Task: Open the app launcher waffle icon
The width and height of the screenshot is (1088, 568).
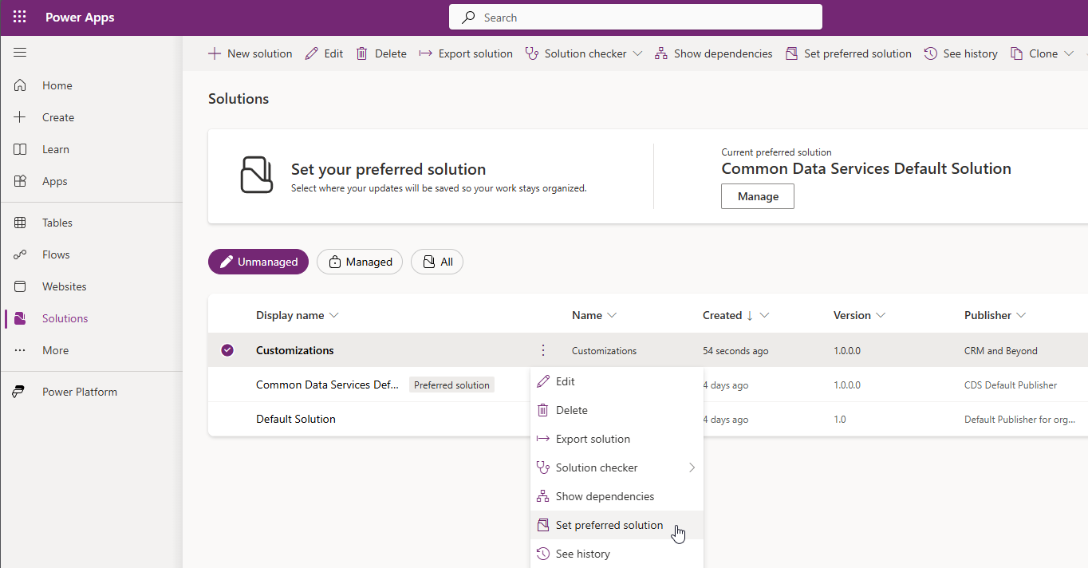Action: click(19, 18)
